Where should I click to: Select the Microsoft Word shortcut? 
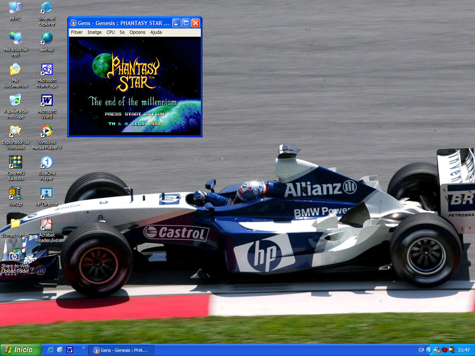point(47,106)
